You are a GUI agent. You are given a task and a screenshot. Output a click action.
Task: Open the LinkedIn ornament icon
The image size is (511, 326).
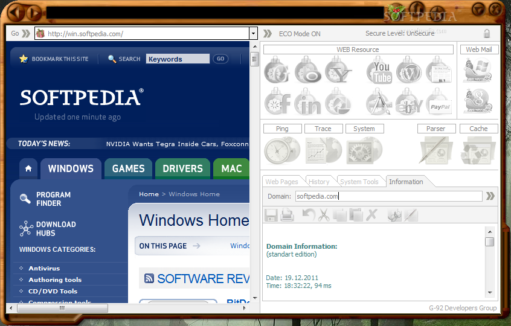[307, 101]
